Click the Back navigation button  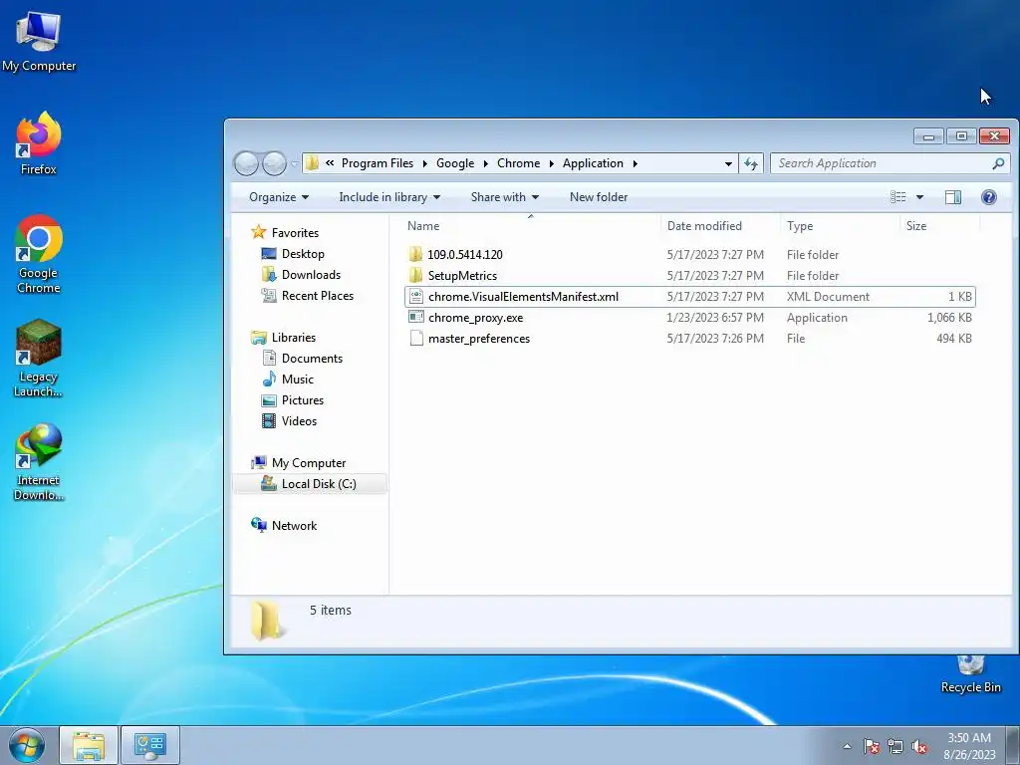pyautogui.click(x=247, y=163)
